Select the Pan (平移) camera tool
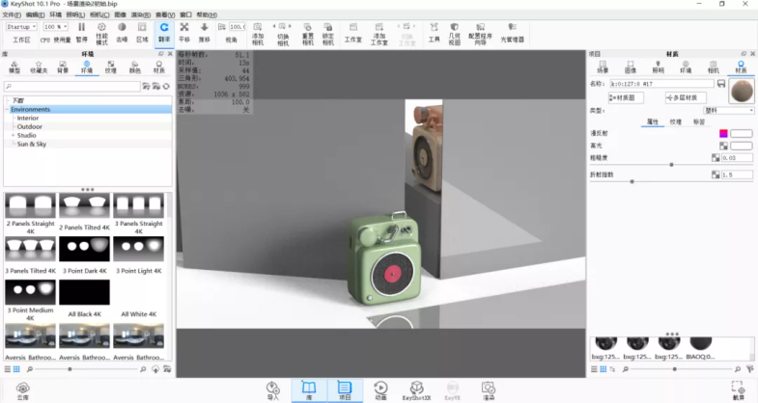758x403 pixels. 183,31
